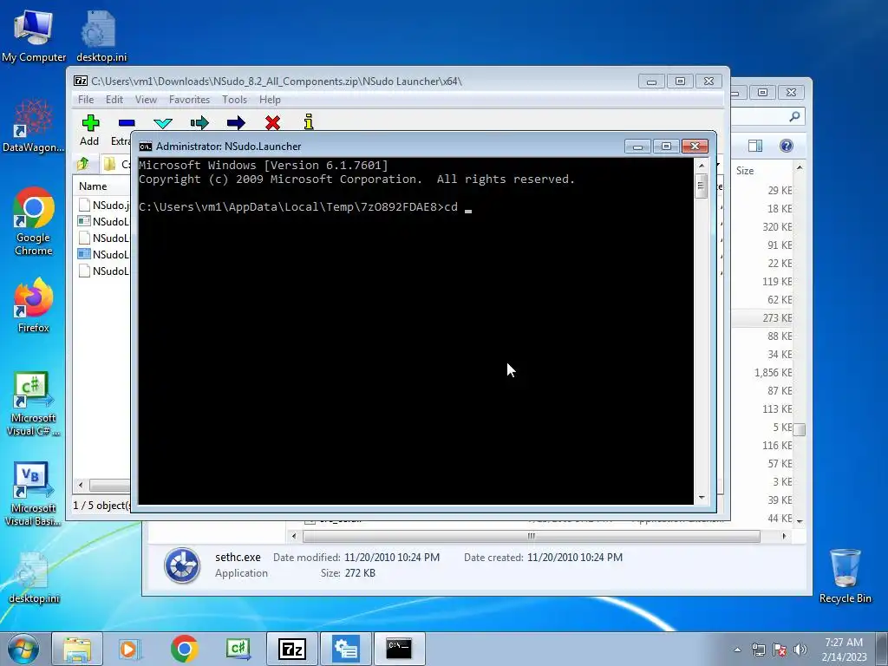The width and height of the screenshot is (888, 666).
Task: Click the network tray icon
Action: 758,650
